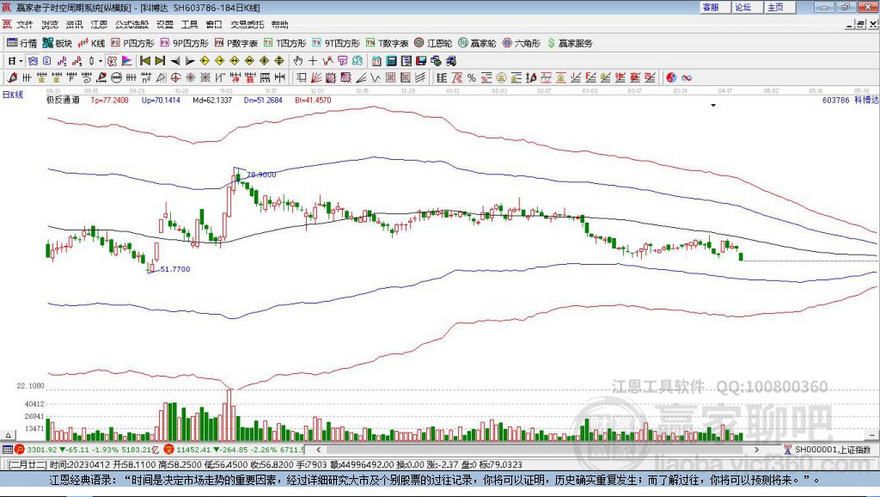Select the hand pan tool
This screenshot has height=497, width=880.
pyautogui.click(x=297, y=61)
